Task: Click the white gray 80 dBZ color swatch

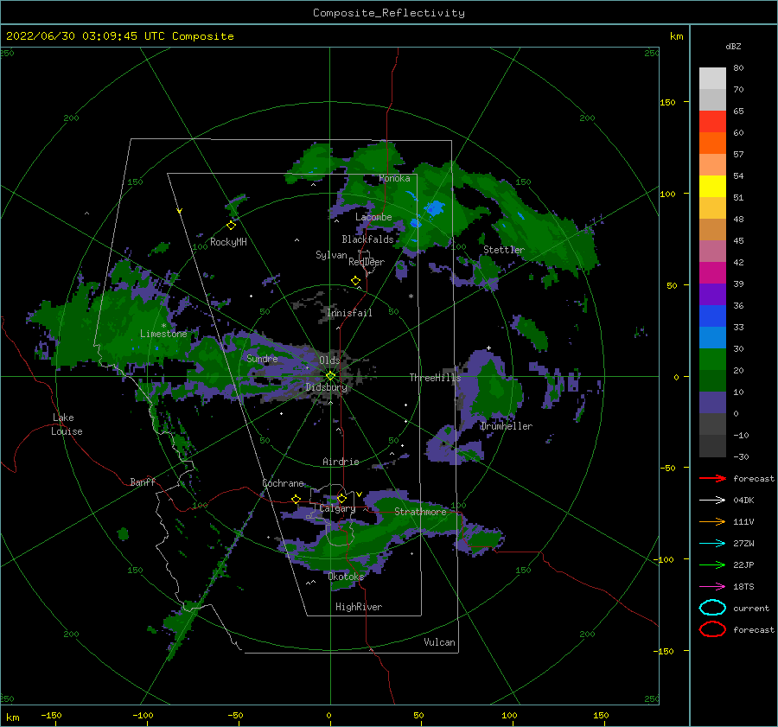Action: [712, 79]
